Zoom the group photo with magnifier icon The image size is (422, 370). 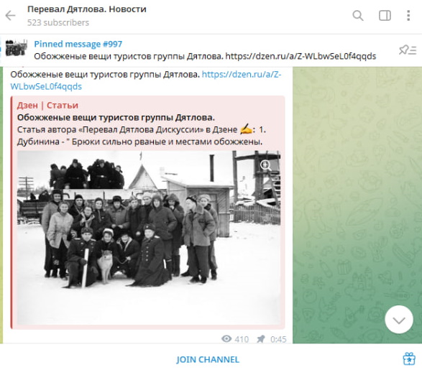(x=266, y=165)
